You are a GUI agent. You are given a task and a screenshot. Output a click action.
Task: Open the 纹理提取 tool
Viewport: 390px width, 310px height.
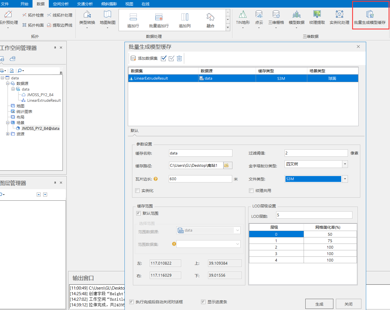click(x=317, y=17)
